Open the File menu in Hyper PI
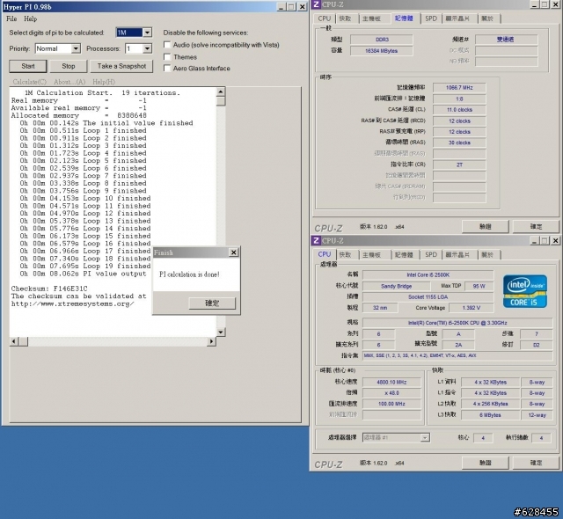 click(x=11, y=18)
